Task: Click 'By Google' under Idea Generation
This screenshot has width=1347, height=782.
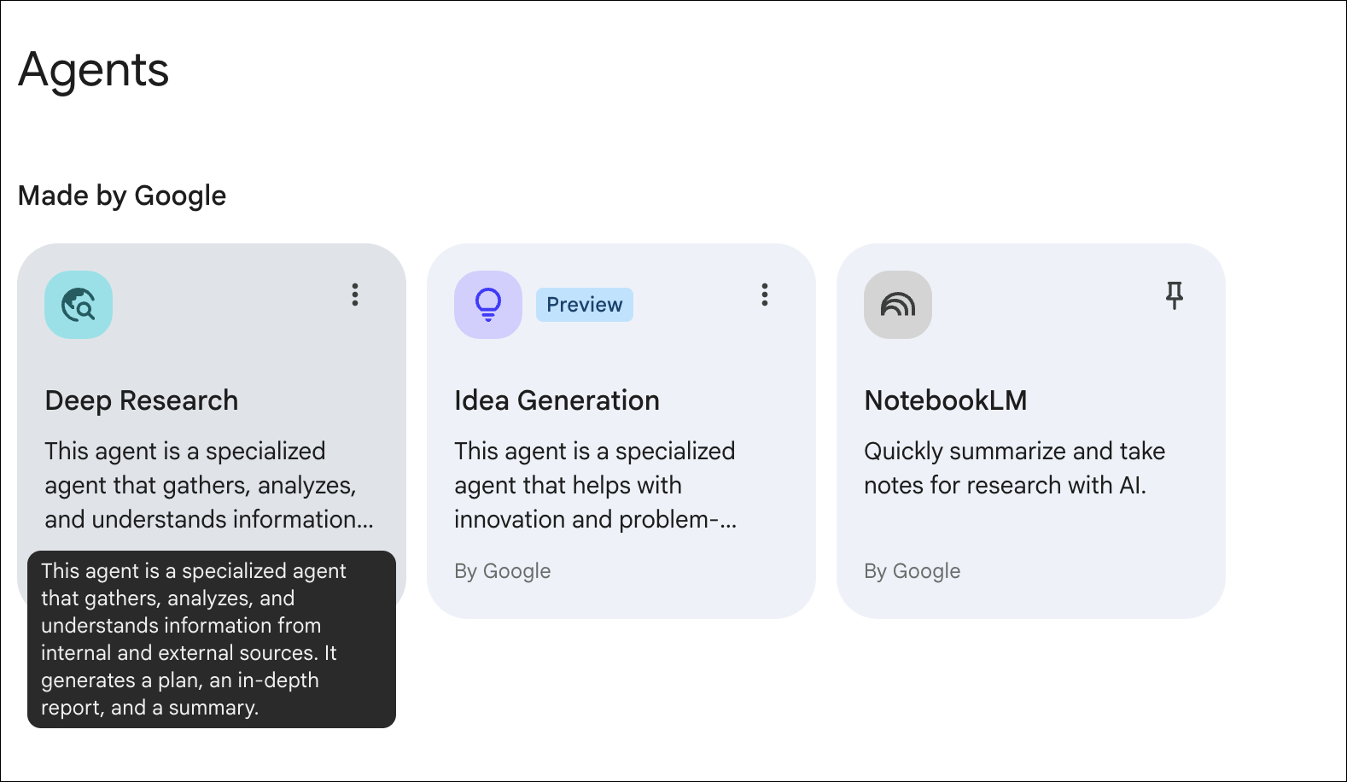Action: (503, 571)
